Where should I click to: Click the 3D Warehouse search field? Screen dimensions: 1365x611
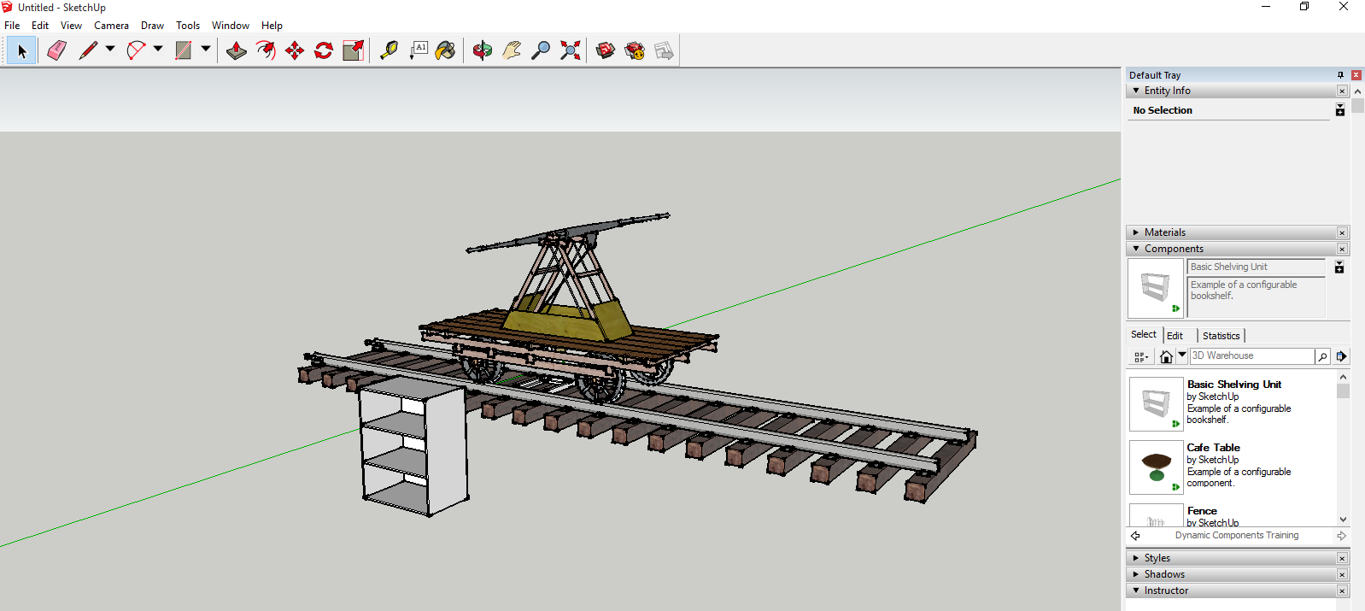pyautogui.click(x=1251, y=356)
